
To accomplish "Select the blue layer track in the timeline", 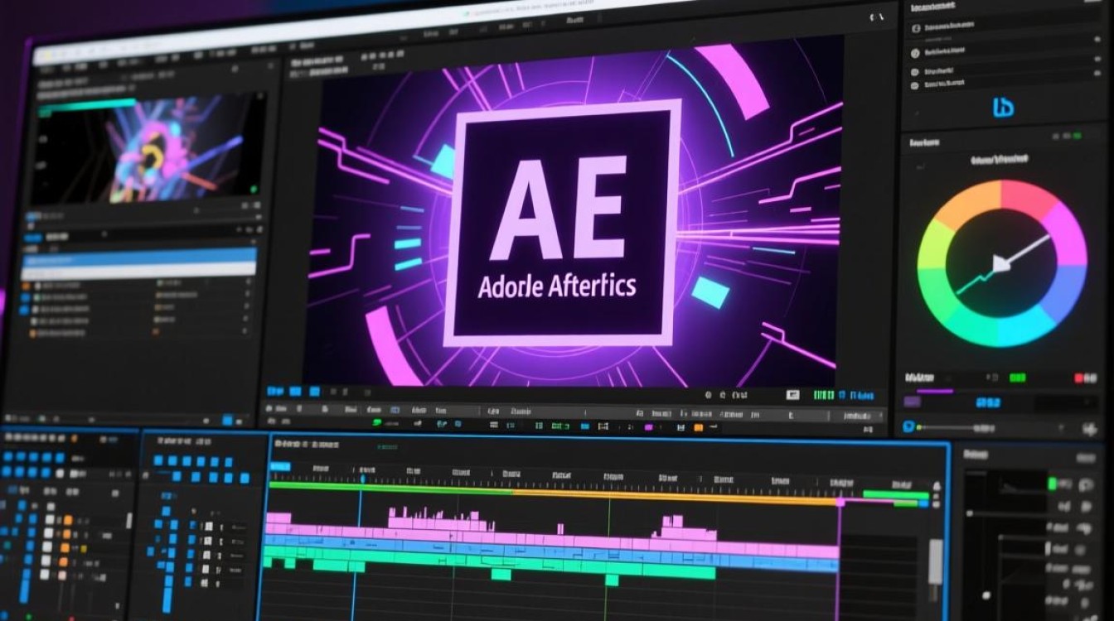I will (x=551, y=553).
